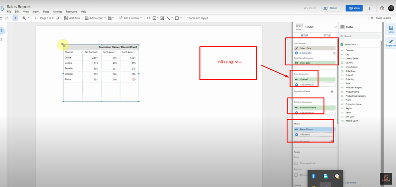This screenshot has height=187, width=396.
Task: Open the user account avatar
Action: (x=391, y=8)
